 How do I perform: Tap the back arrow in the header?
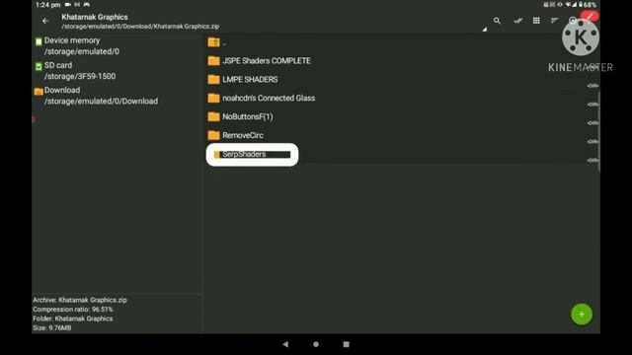(x=45, y=21)
